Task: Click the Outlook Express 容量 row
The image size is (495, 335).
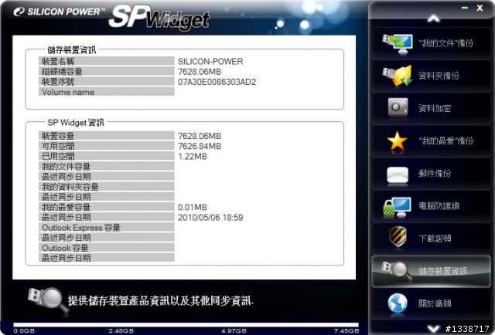Action: coord(107,228)
